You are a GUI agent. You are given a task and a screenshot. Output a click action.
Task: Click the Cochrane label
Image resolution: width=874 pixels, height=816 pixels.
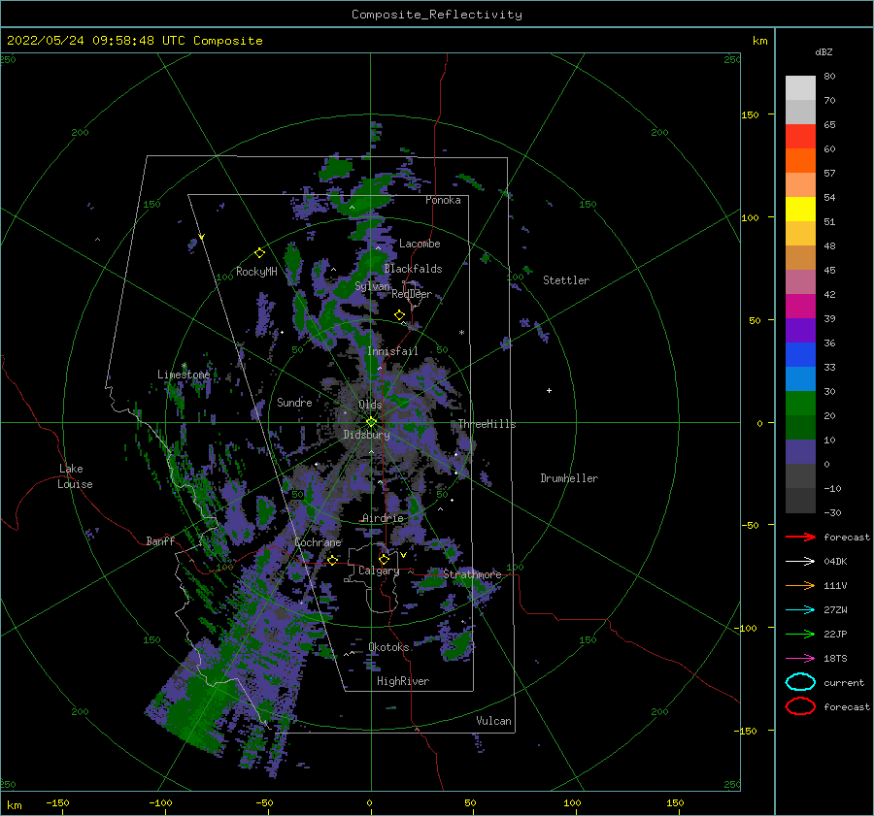point(318,542)
